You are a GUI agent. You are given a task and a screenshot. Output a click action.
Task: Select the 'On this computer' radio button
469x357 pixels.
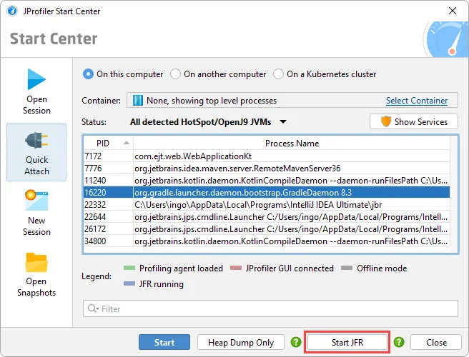88,74
